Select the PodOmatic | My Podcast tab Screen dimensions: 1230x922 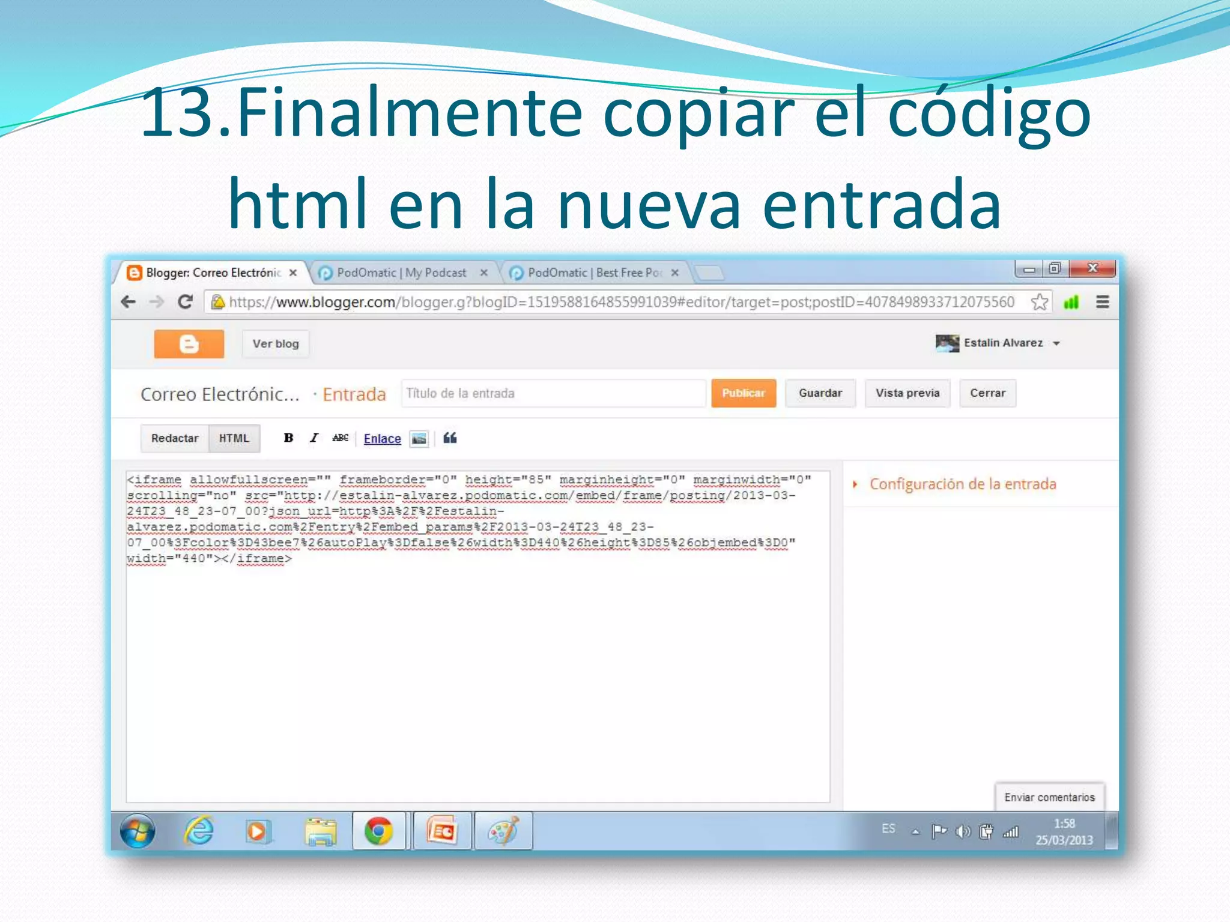click(401, 273)
